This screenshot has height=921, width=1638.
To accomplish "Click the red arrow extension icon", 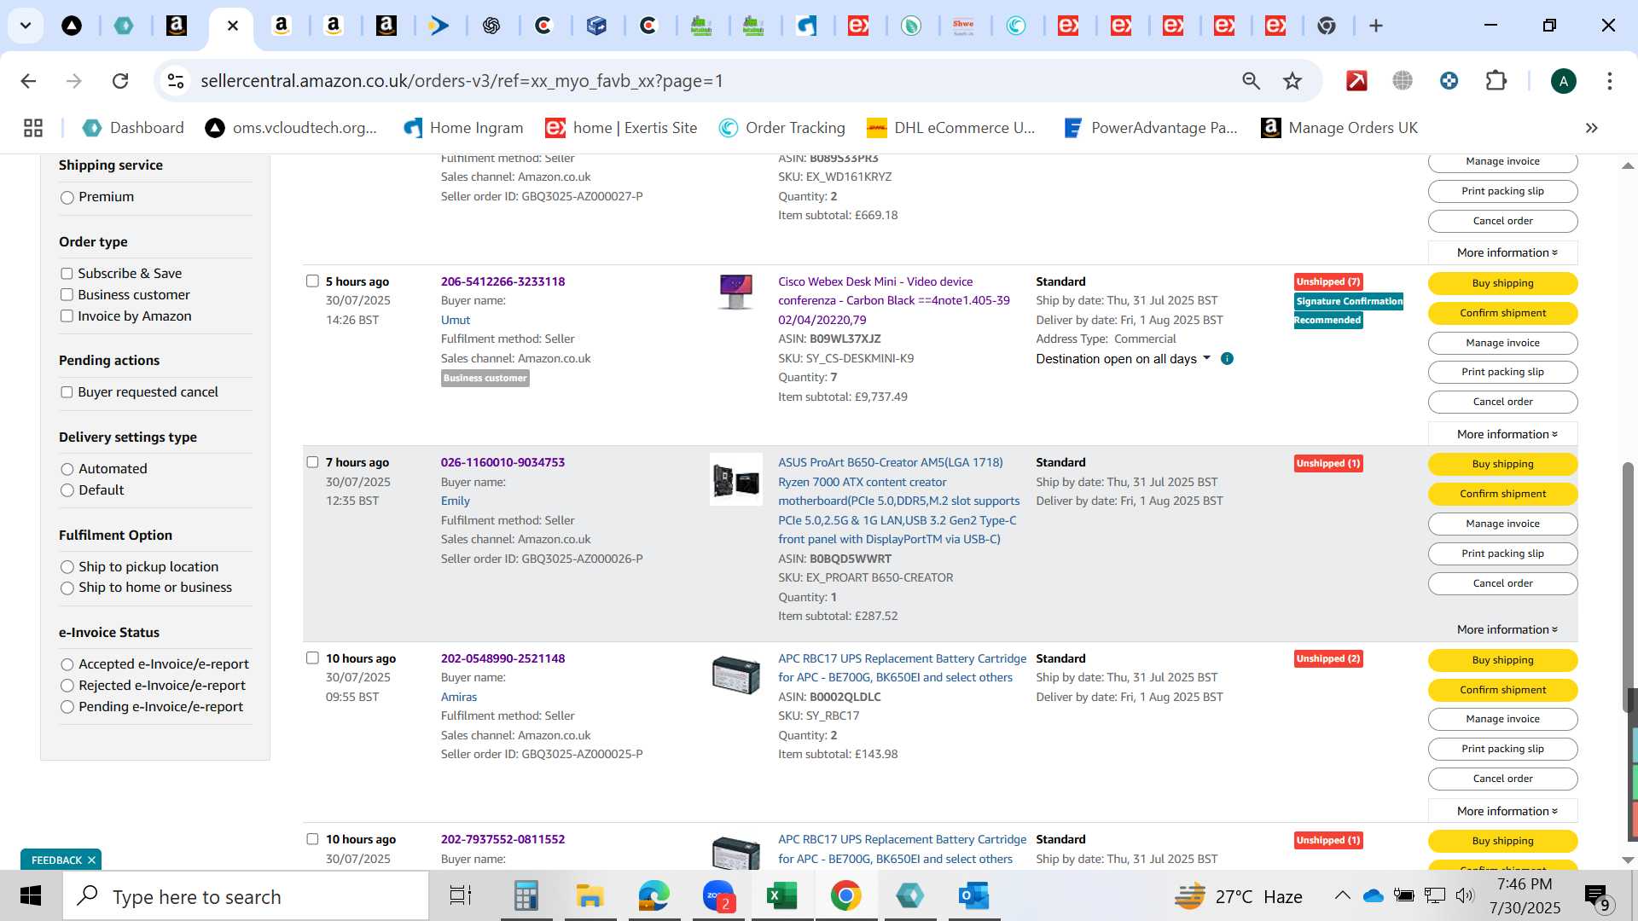I will coord(1356,81).
